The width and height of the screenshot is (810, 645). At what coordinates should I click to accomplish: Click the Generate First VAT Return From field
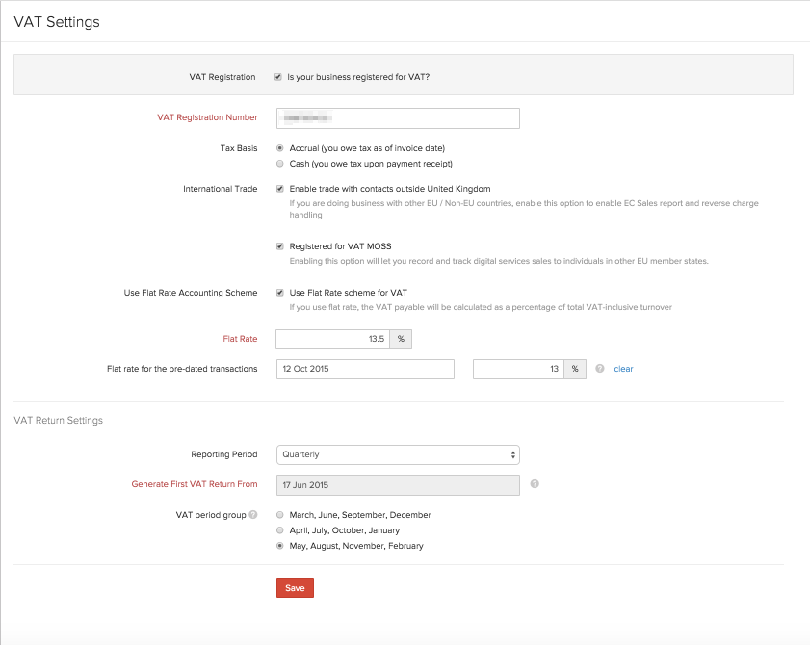(398, 484)
